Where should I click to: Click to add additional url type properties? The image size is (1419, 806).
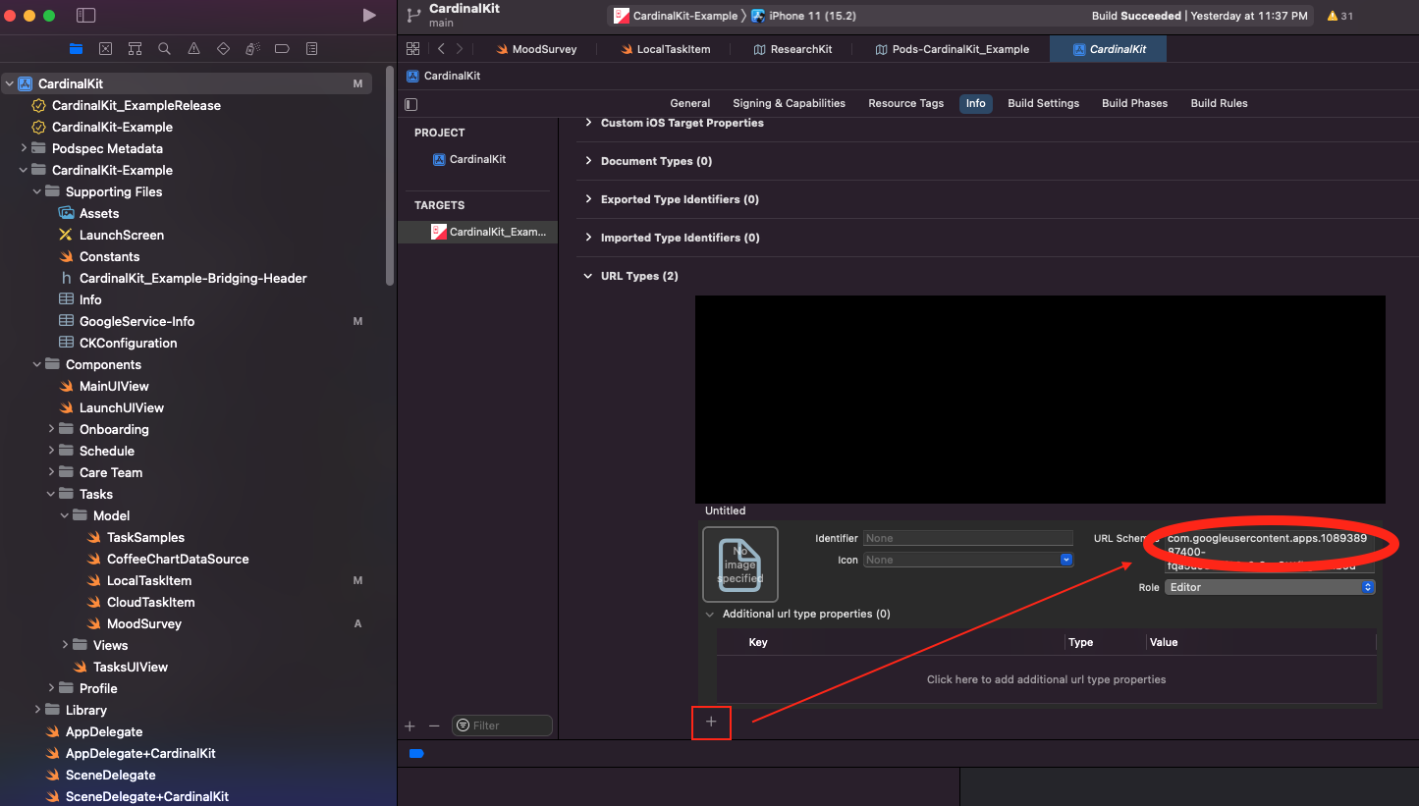(x=1046, y=679)
